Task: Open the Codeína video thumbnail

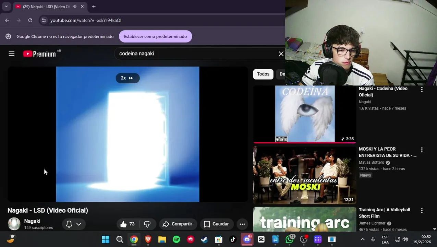Action: click(x=305, y=114)
